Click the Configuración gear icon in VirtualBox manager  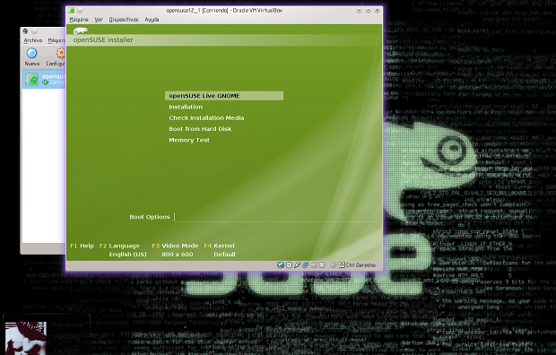point(60,53)
